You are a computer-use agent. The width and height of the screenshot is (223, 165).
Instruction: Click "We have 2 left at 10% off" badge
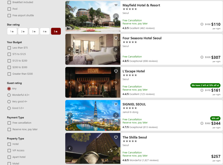click(x=205, y=85)
